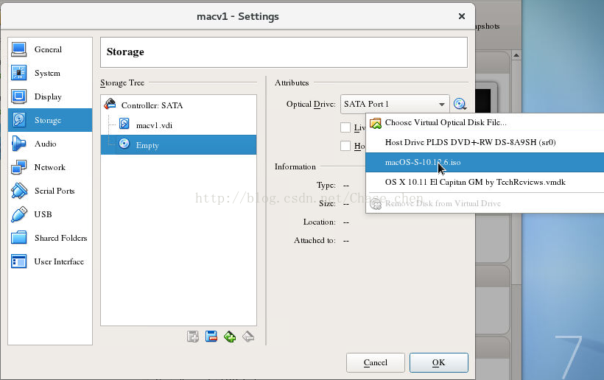This screenshot has height=380, width=604.
Task: Click the Cancel button
Action: coord(376,362)
